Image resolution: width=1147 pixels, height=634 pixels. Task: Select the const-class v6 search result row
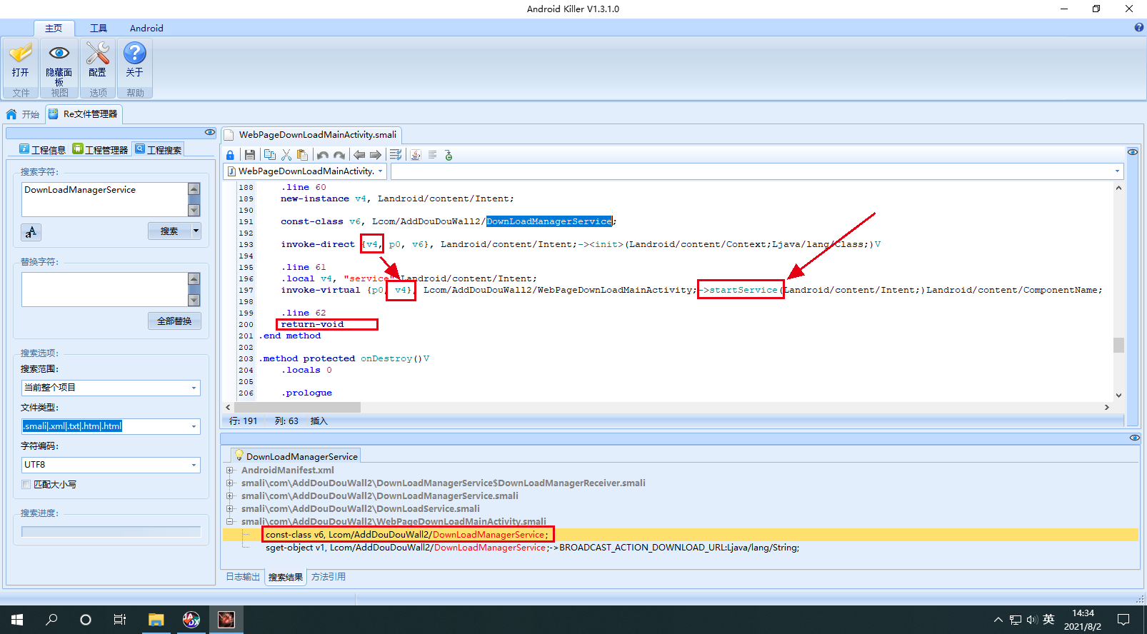(x=408, y=535)
